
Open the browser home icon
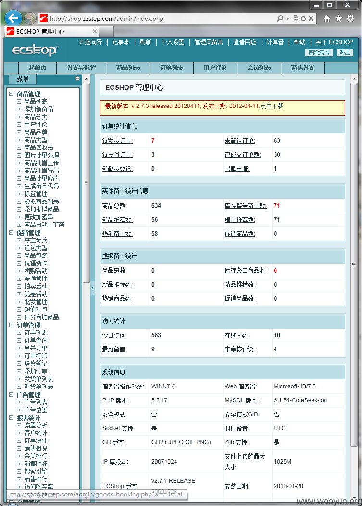(326, 18)
